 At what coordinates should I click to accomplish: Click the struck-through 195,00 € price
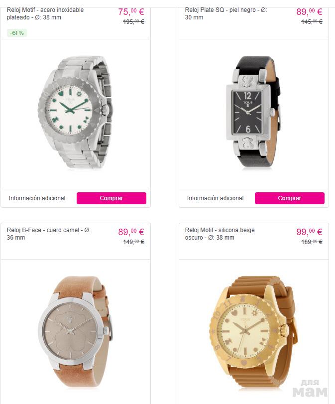tap(133, 22)
